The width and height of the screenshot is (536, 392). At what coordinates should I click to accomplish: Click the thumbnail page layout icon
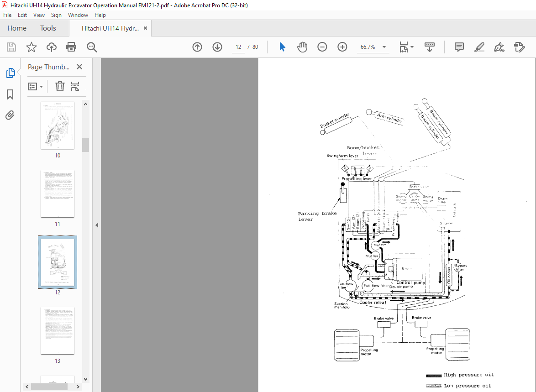pos(75,86)
